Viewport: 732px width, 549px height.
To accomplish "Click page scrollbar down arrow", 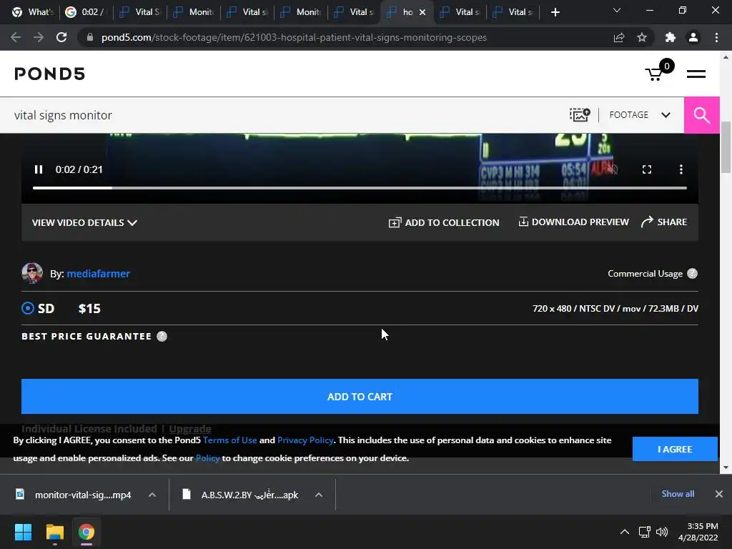I will click(x=726, y=468).
